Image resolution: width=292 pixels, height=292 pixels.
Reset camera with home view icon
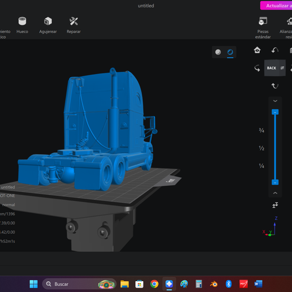point(257,50)
